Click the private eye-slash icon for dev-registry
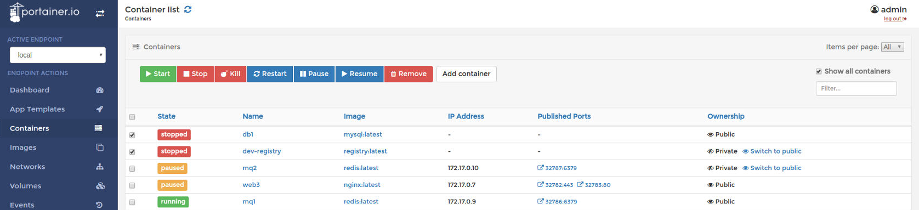Viewport: 919px width, 210px height. click(711, 151)
